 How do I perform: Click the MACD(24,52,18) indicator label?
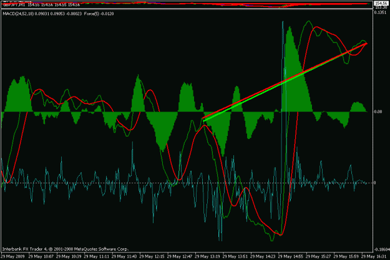(18, 14)
